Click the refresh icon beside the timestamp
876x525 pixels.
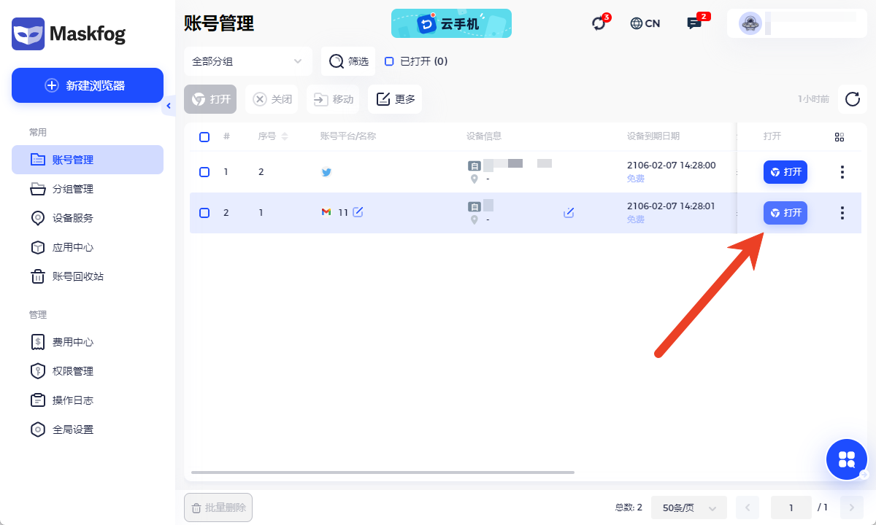click(x=852, y=99)
